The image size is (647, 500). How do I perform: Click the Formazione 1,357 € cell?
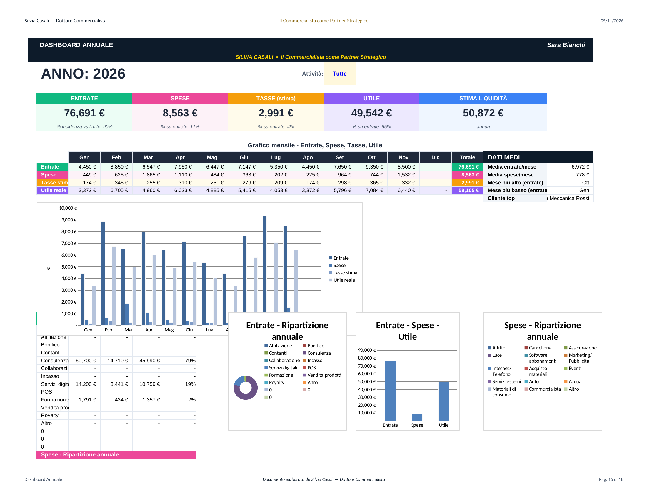click(x=148, y=400)
